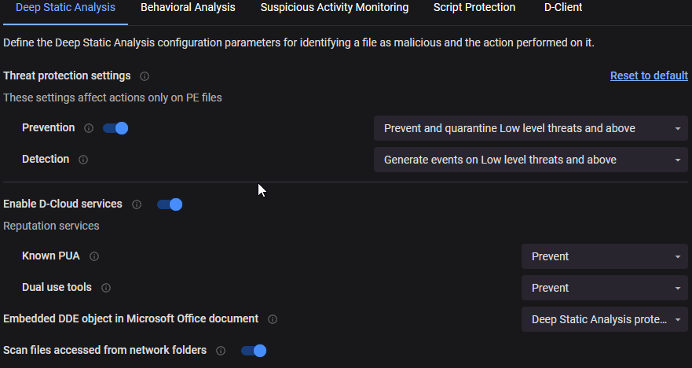This screenshot has height=368, width=692.
Task: Click info icon for Embedded DDE object
Action: coord(273,319)
